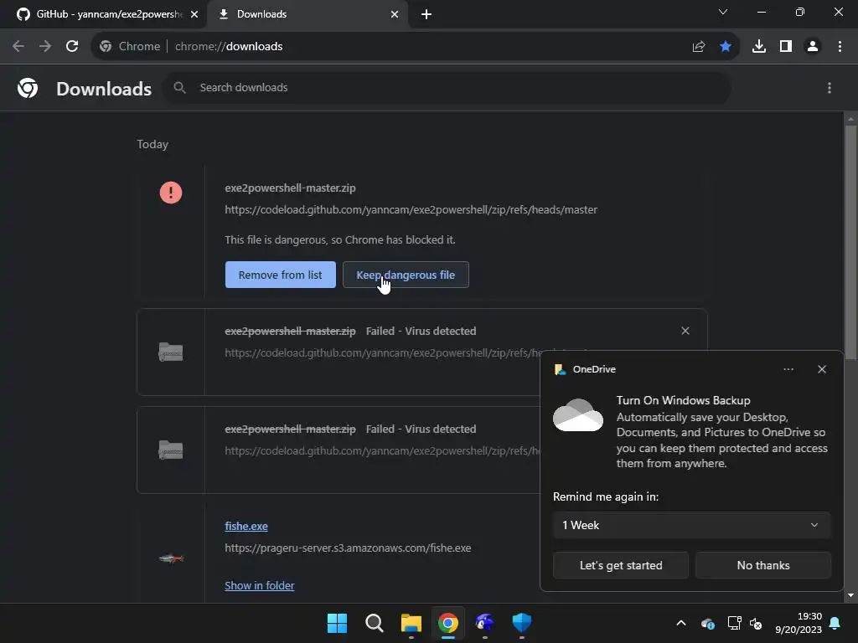Screen dimensions: 858x643
Task: Open the tab search chevron
Action: pyautogui.click(x=723, y=12)
